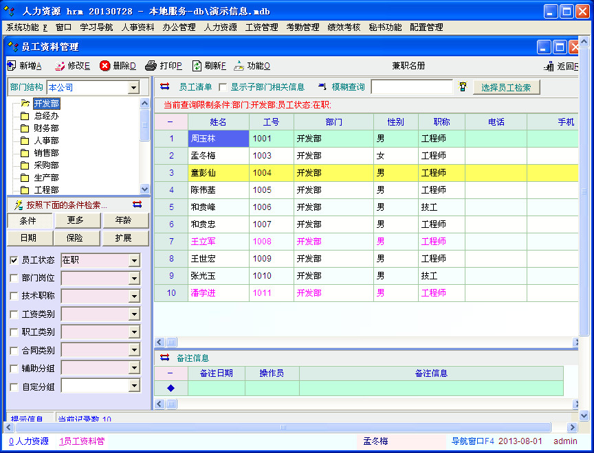Check the 辅助分组 checkbox
The height and width of the screenshot is (453, 594).
click(x=14, y=369)
